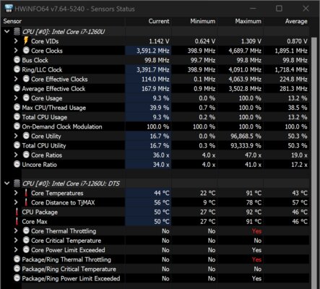Collapse the CPU [#0]: Intel Core i7-1260U: DTS group
Image resolution: width=320 pixels, height=289 pixels.
(x=7, y=184)
